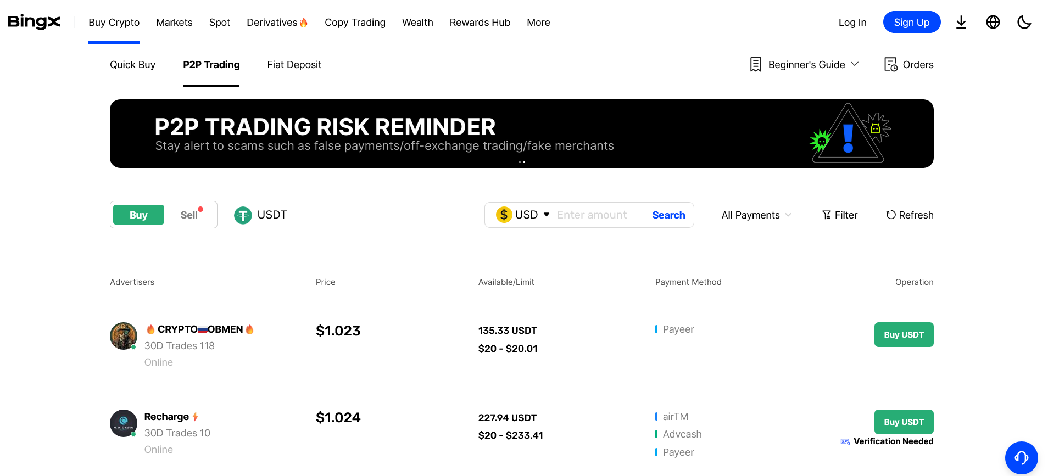Click the CRYPTO OBMEN advertiser name
Image resolution: width=1048 pixels, height=476 pixels.
pos(200,329)
